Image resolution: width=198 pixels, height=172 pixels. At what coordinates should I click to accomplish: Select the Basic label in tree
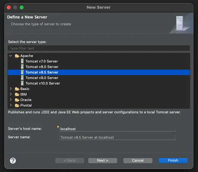25,89
